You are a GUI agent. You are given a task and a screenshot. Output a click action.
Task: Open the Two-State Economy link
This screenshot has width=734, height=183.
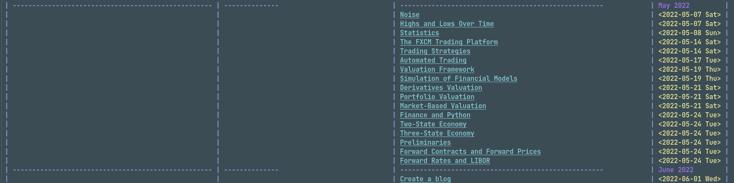[433, 124]
